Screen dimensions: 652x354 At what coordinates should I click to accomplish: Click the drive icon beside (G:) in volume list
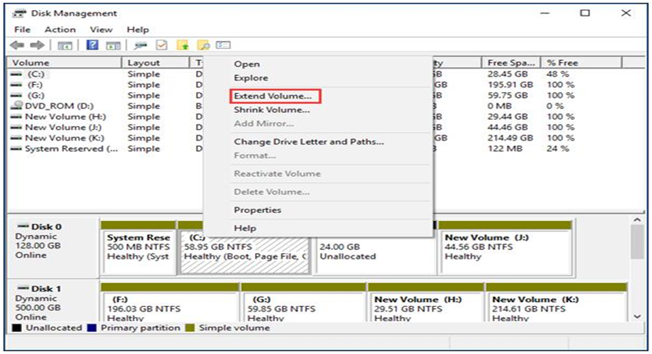point(16,96)
